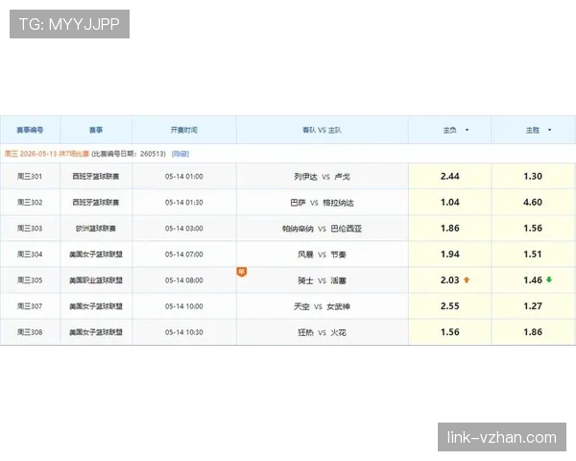
Task: Select 主胜 odds 1.30 for 列伊达 VS 卢戈
Action: point(533,177)
